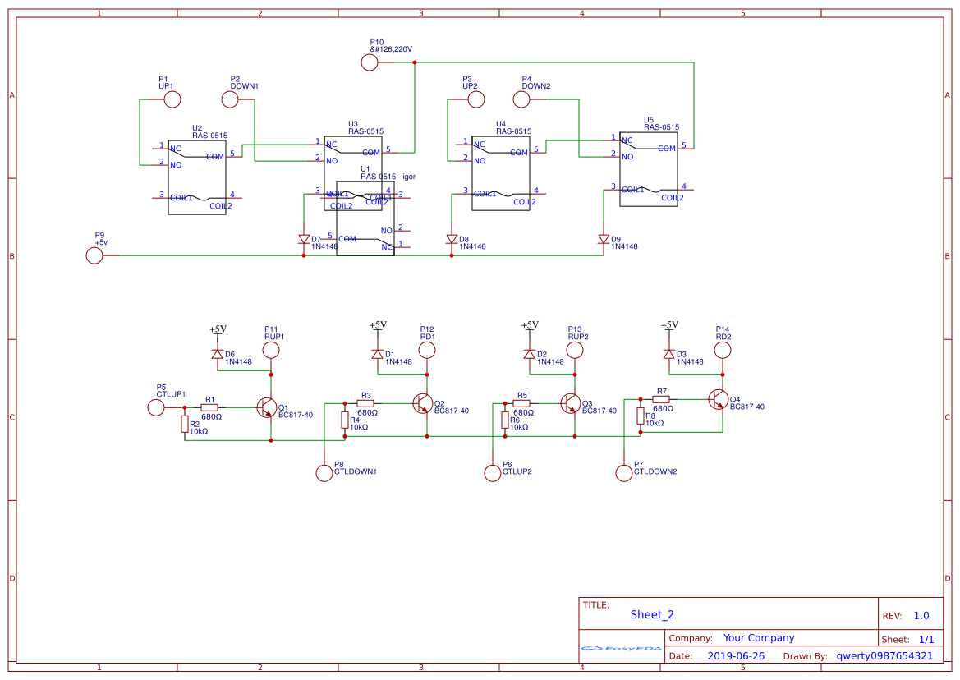960x680 pixels.
Task: Click the U1 RAS-0515 - igor relay
Action: (x=365, y=218)
